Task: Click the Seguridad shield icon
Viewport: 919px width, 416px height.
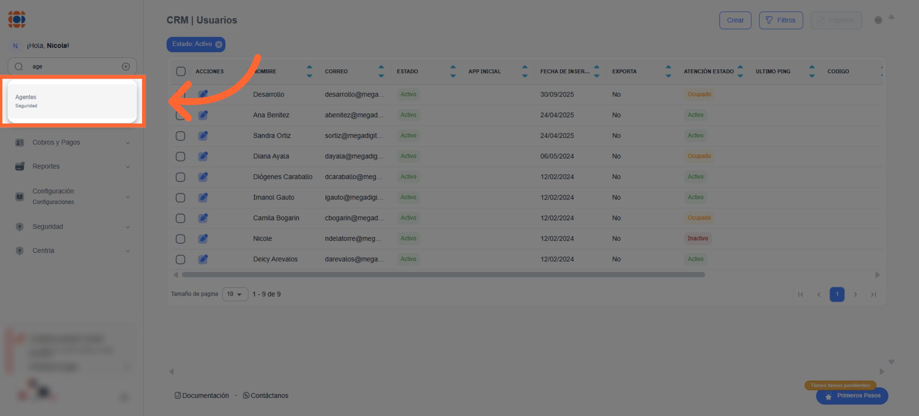Action: [x=20, y=227]
